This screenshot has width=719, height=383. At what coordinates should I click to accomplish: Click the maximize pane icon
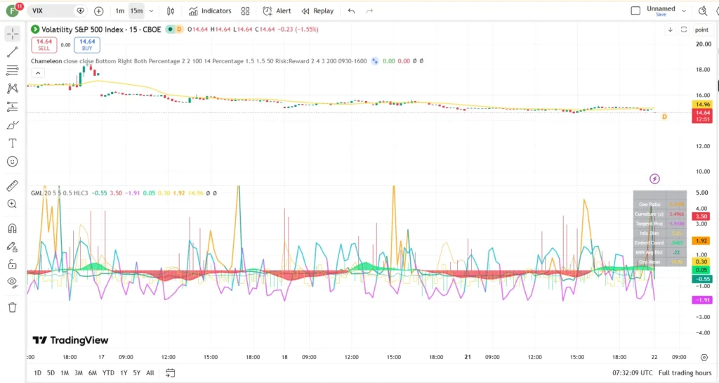coord(684,30)
